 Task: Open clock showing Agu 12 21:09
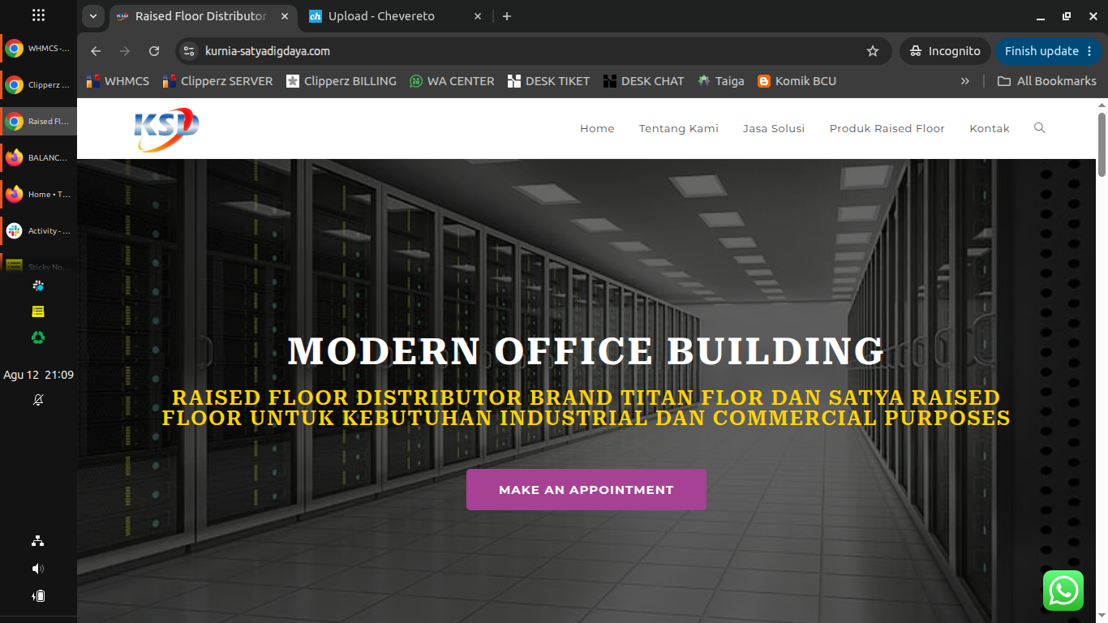coord(38,375)
